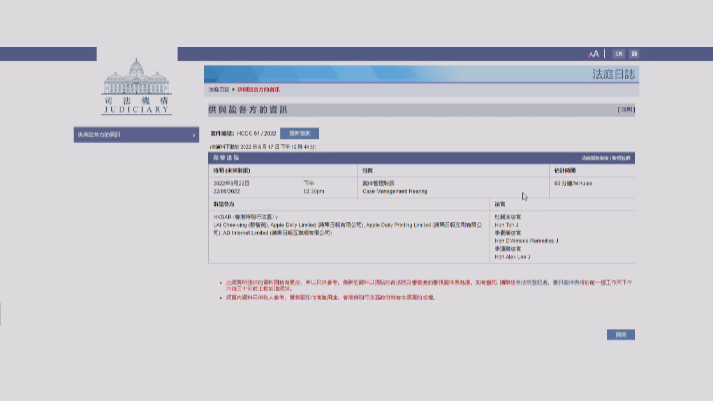This screenshot has height=401, width=713.
Task: Click the red 供與訟各方的資訊 breadcrumb
Action: (258, 90)
